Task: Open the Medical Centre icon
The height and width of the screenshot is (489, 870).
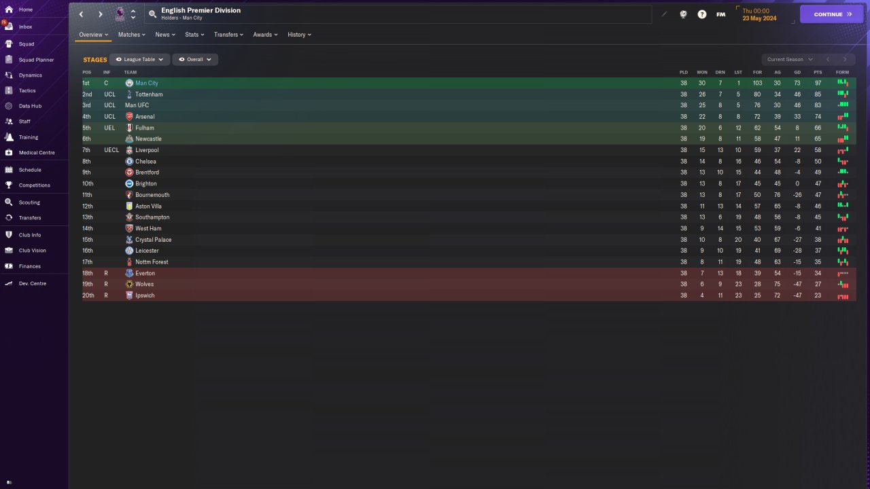Action: pos(9,153)
